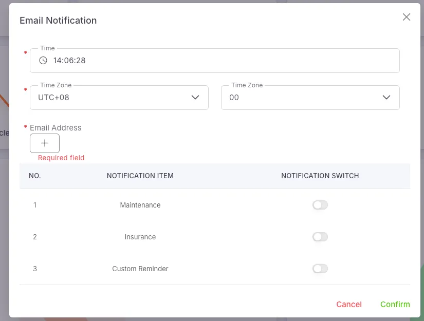Viewport: 424px width, 321px height.
Task: Click the NOTIFICATION SWITCH column header
Action: tap(320, 176)
